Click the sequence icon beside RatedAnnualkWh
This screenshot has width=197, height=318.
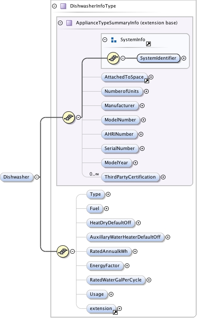[63, 252]
